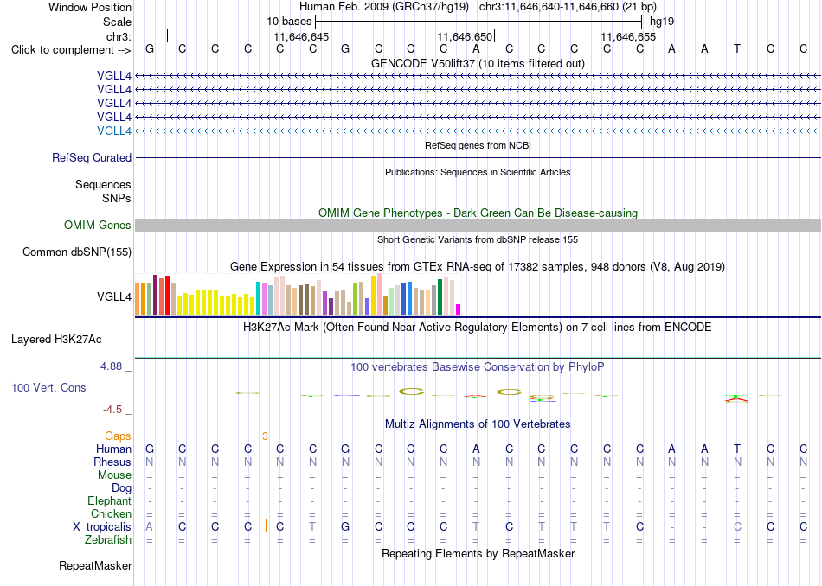The height and width of the screenshot is (586, 822).
Task: Click the Gaps row label
Action: [118, 436]
